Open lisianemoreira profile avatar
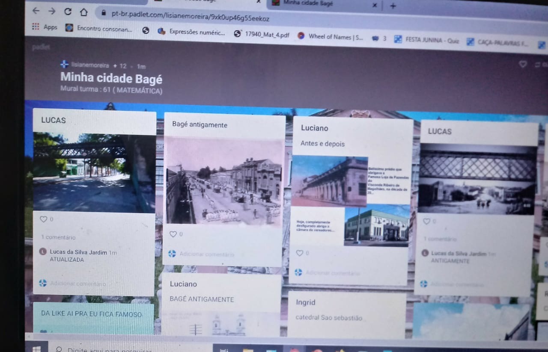This screenshot has height=352, width=548. pos(64,65)
